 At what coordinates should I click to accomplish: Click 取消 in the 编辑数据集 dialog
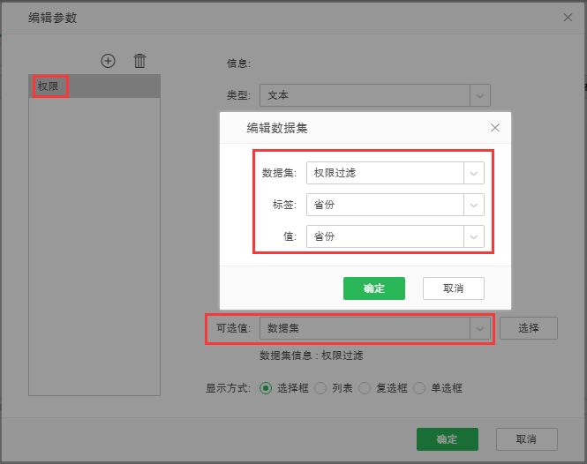pyautogui.click(x=453, y=288)
